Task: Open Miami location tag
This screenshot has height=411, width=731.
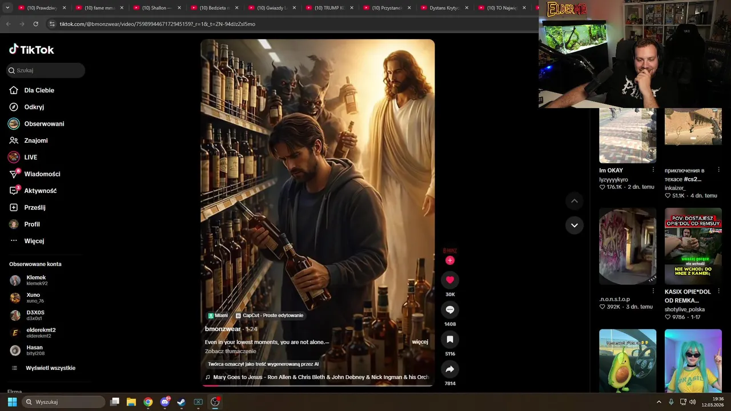Action: tap(218, 315)
